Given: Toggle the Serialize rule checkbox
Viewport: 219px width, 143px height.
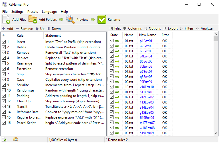Looking at the screenshot, I should point(4,85).
